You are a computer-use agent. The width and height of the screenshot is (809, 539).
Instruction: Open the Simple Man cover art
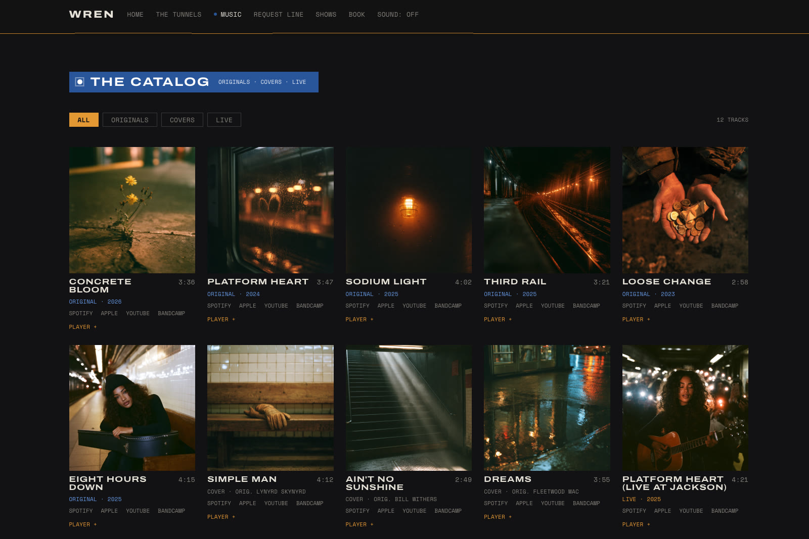[271, 408]
